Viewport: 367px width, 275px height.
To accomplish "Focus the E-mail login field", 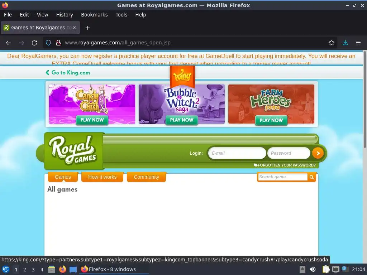I will (237, 153).
